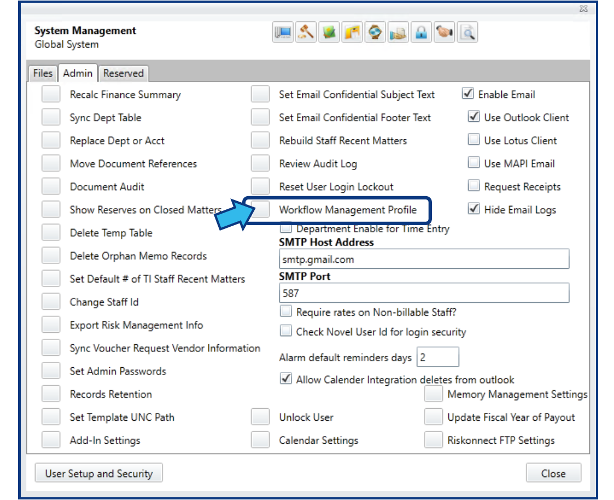Click the Document Audit button
The height and width of the screenshot is (500, 614).
[51, 187]
